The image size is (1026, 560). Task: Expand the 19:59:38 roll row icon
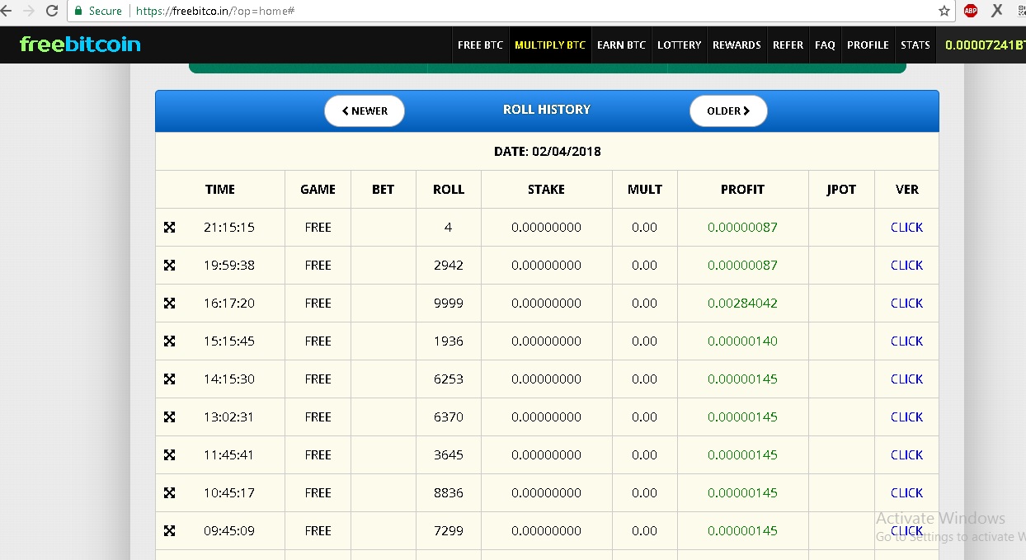pos(169,266)
